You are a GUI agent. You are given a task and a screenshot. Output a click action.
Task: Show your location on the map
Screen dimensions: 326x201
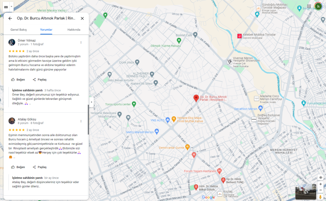point(321,177)
